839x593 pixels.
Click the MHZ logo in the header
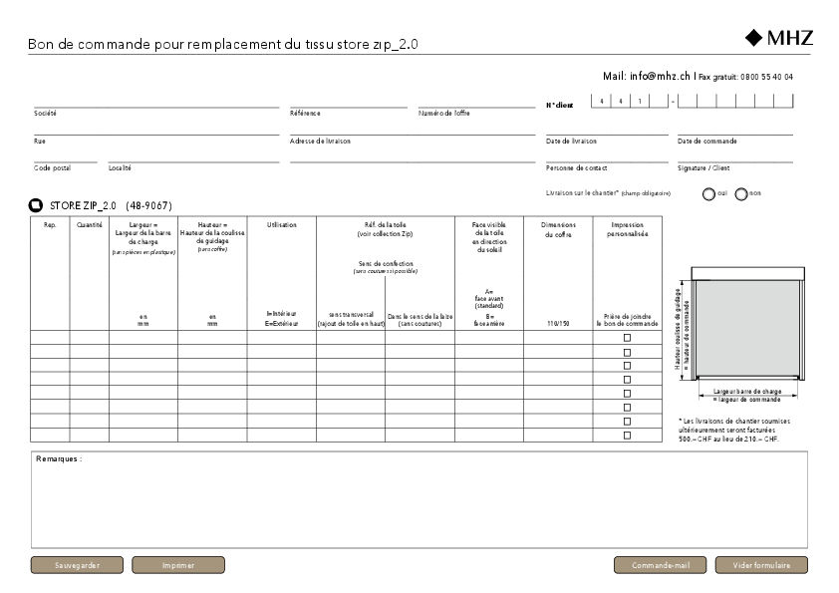(779, 38)
